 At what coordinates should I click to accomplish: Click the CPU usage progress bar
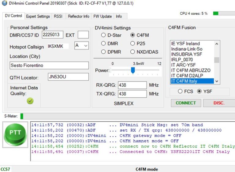[224, 13]
